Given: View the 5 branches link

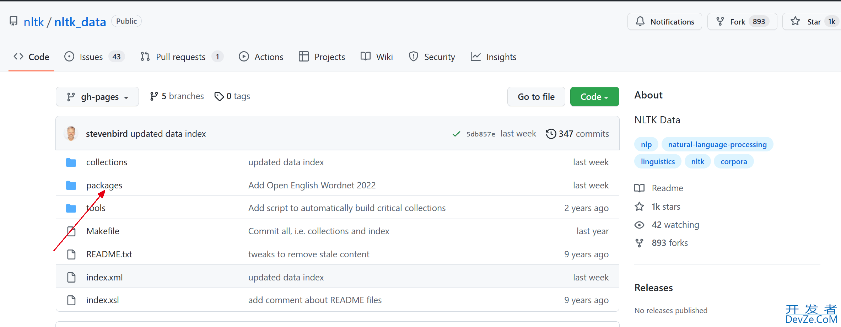Looking at the screenshot, I should point(177,96).
